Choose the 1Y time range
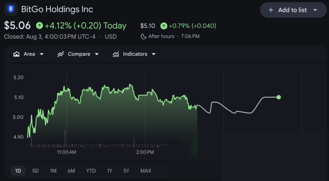The width and height of the screenshot is (329, 181). (110, 171)
